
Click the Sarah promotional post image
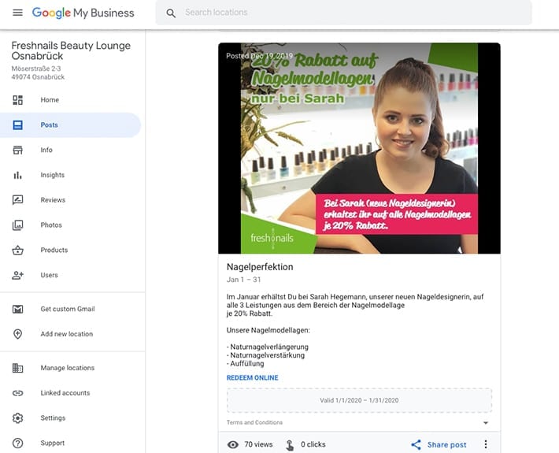click(x=359, y=148)
